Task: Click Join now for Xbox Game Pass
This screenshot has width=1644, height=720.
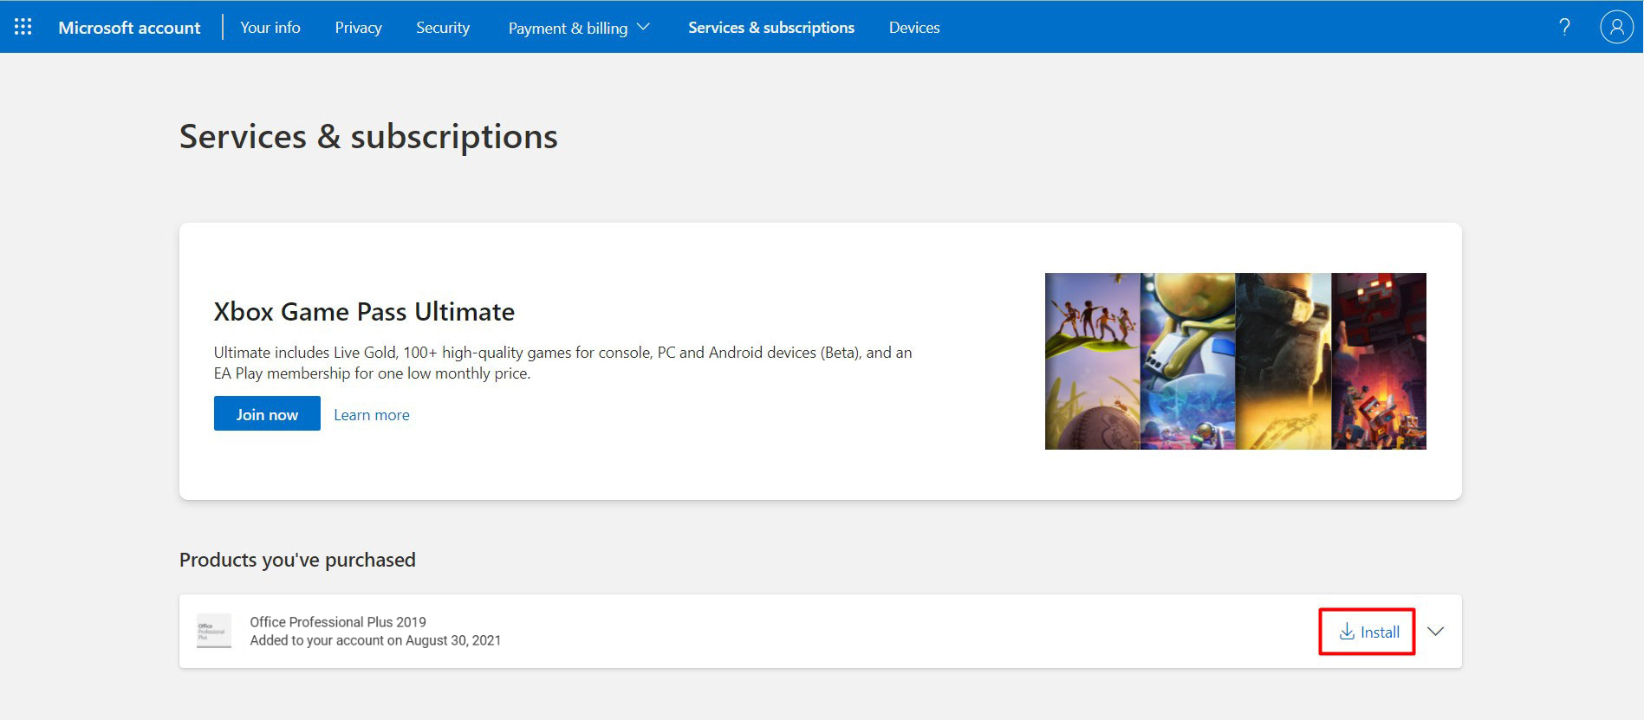Action: pos(267,414)
